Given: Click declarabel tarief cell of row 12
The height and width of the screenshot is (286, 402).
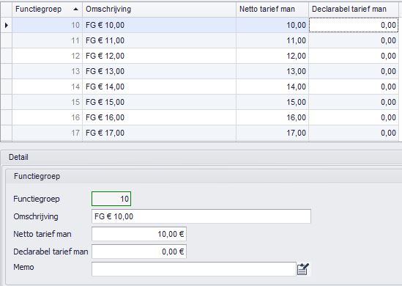Looking at the screenshot, I should pyautogui.click(x=354, y=56).
